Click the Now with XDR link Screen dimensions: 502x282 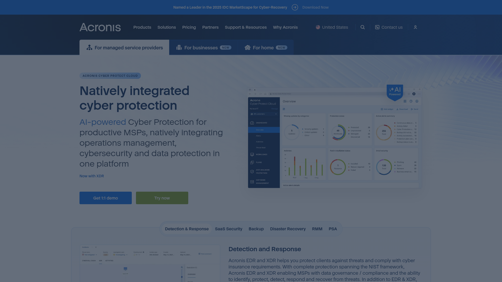click(x=92, y=176)
